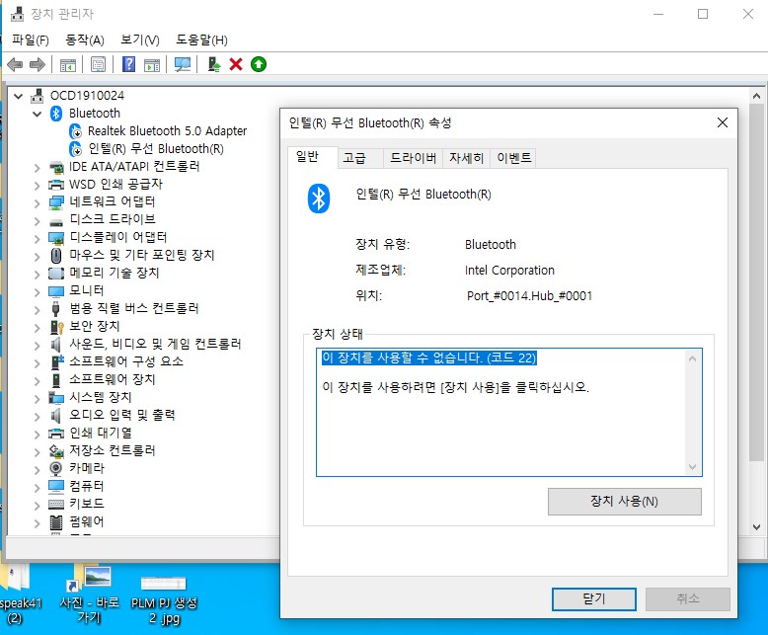The height and width of the screenshot is (635, 768).
Task: Click the 닫기 button
Action: click(593, 598)
